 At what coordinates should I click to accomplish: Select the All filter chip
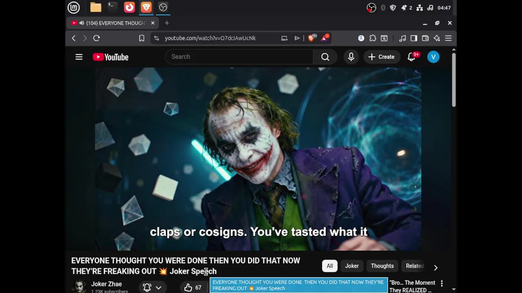pos(330,266)
